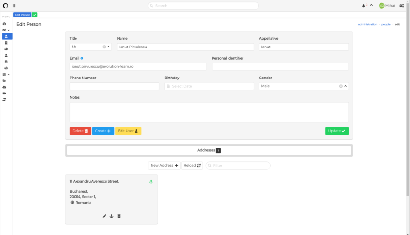Open the notifications bell
The height and width of the screenshot is (235, 410).
coord(364,6)
